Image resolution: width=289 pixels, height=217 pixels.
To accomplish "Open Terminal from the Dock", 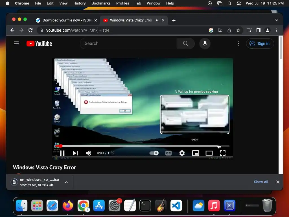I will [x=145, y=205].
